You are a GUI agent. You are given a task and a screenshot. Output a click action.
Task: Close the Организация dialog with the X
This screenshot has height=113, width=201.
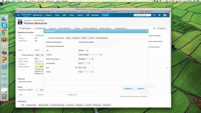147,31
